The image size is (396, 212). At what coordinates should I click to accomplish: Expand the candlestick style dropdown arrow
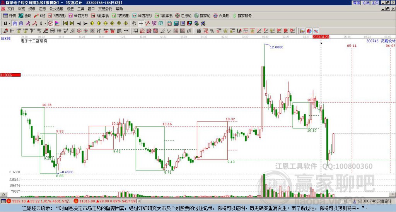tap(45, 23)
